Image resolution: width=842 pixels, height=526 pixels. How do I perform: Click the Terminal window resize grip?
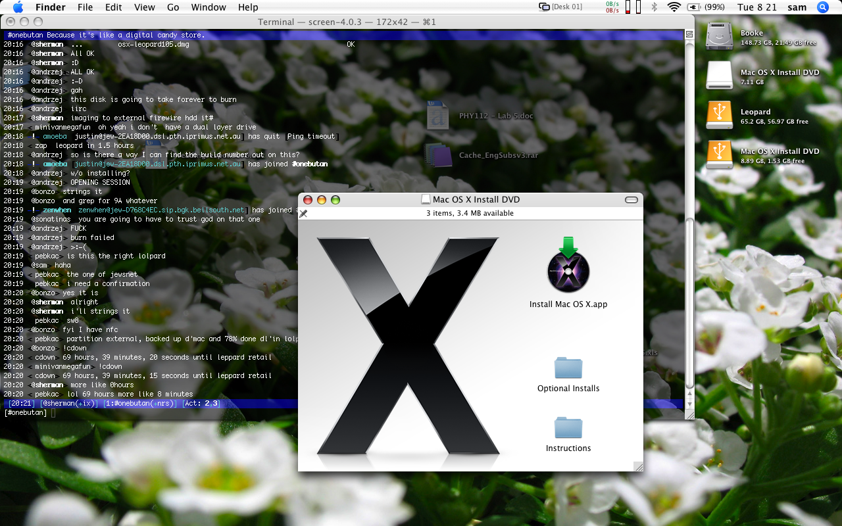689,415
